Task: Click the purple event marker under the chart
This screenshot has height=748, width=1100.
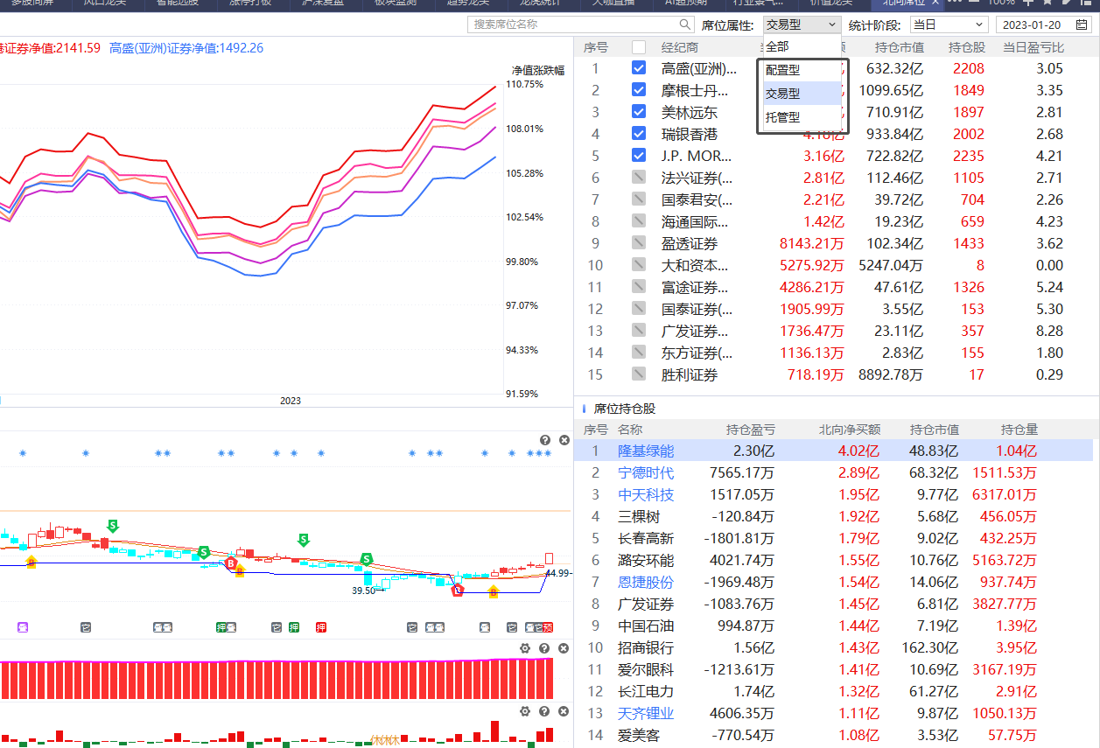Action: (23, 626)
